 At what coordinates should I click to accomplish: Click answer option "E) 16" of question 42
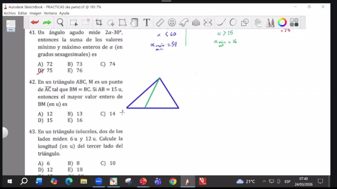75,120
